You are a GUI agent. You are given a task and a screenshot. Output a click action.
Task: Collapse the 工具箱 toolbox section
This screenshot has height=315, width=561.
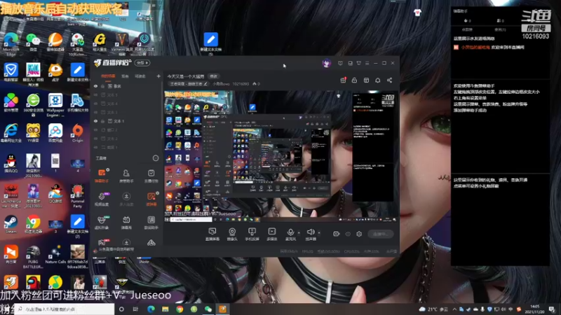156,158
